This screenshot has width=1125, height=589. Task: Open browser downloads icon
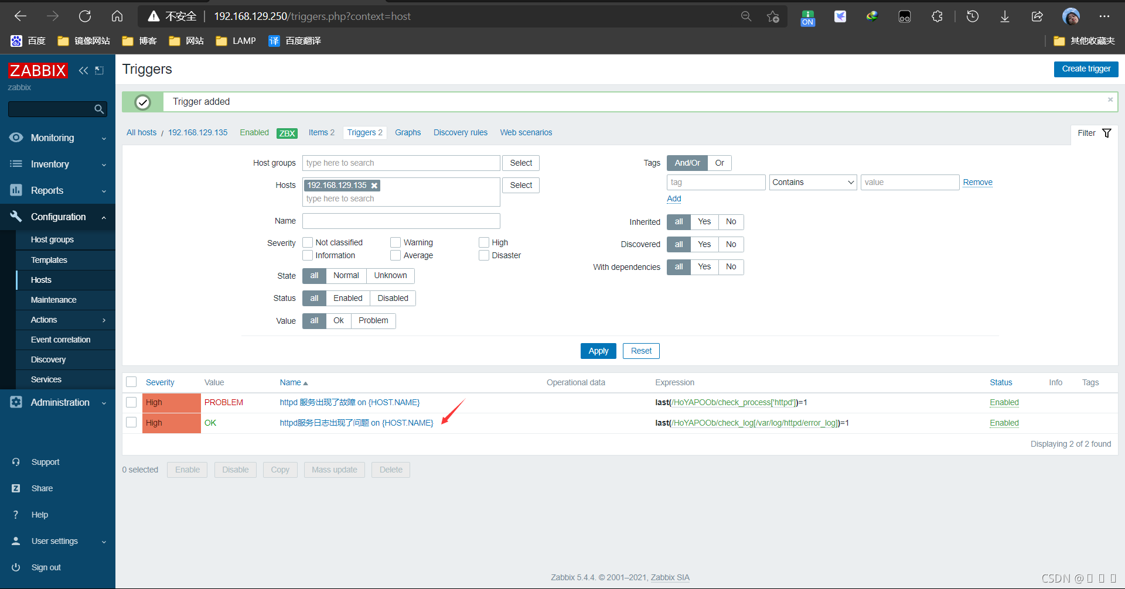1005,16
